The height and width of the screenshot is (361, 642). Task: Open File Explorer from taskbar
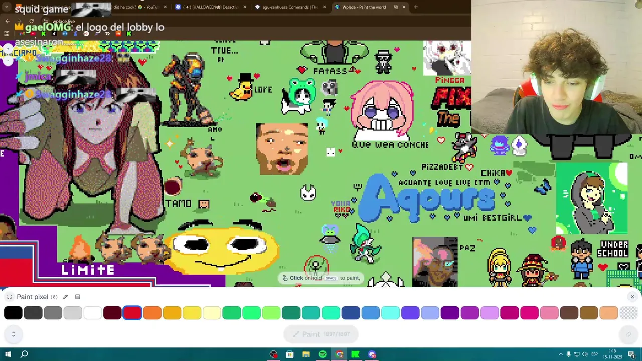point(306,354)
